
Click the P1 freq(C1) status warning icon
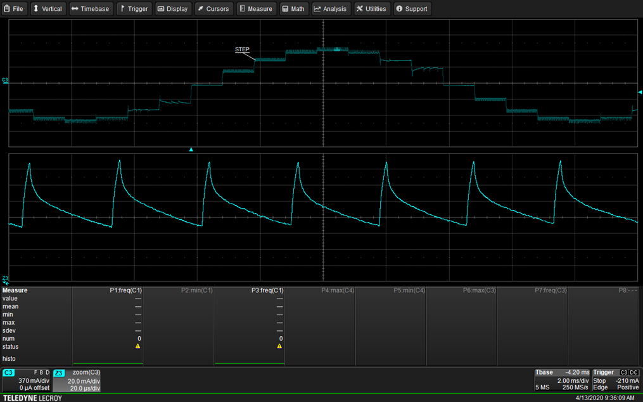click(137, 346)
